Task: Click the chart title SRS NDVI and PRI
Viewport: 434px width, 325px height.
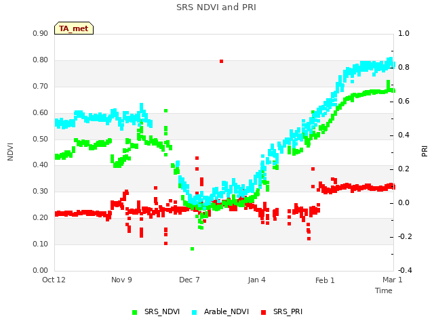Action: click(216, 7)
